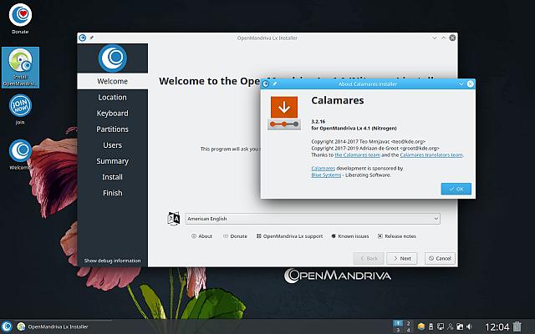Click the About Calamares dialog titlebar app icon

(x=266, y=83)
